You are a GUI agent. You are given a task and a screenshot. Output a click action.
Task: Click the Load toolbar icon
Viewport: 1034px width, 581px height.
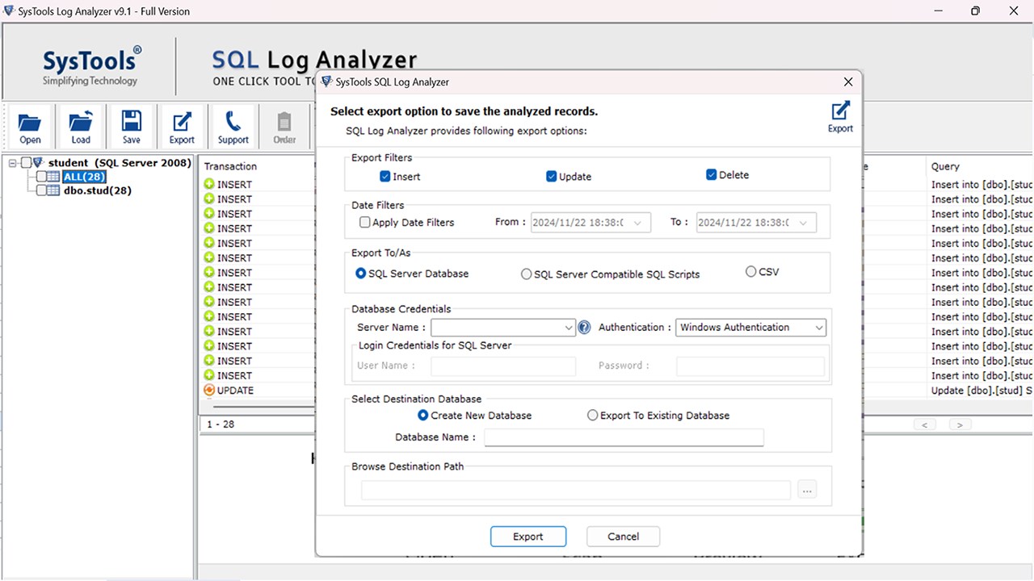(81, 127)
